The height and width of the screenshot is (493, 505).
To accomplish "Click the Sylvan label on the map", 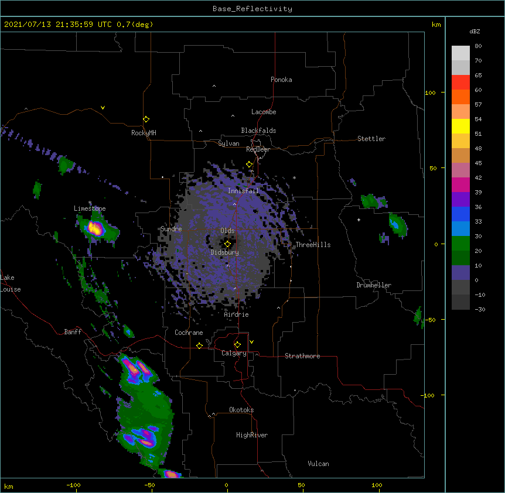I will pos(228,143).
